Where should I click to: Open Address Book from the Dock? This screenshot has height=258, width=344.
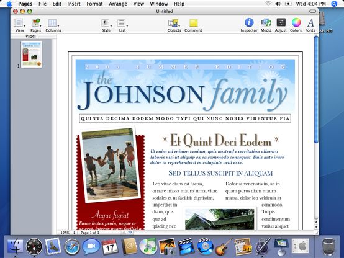[129, 247]
